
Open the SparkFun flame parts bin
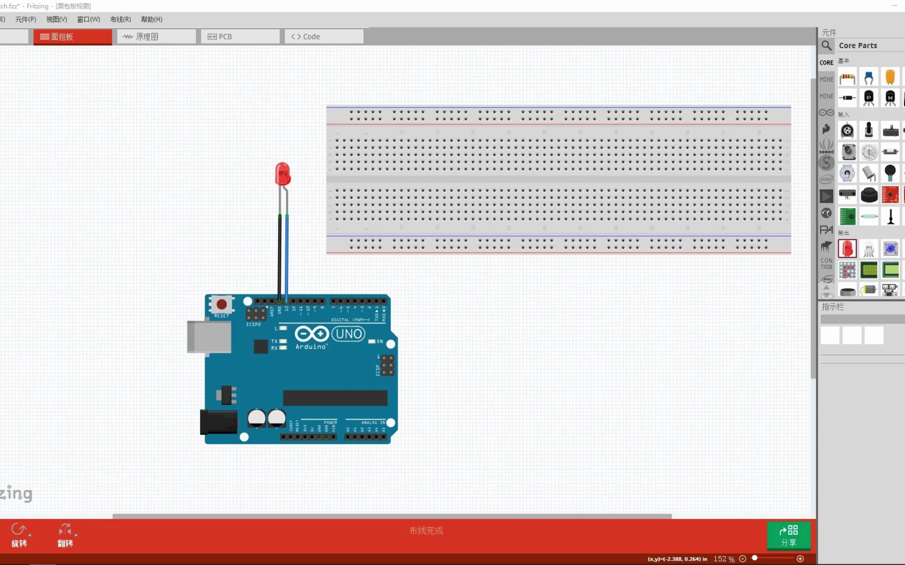click(826, 129)
